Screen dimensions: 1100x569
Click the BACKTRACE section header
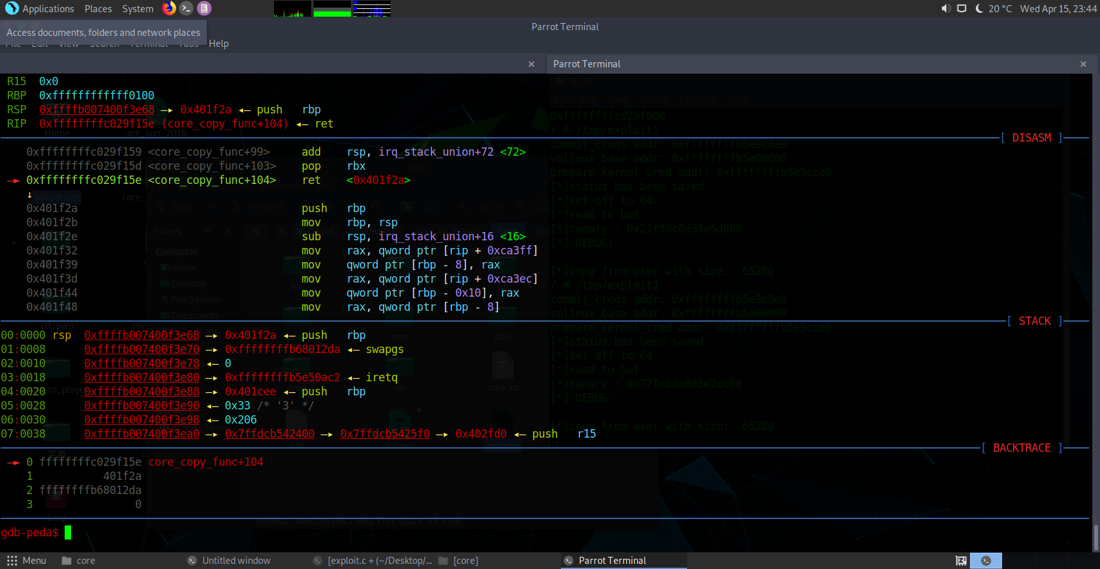point(1022,448)
